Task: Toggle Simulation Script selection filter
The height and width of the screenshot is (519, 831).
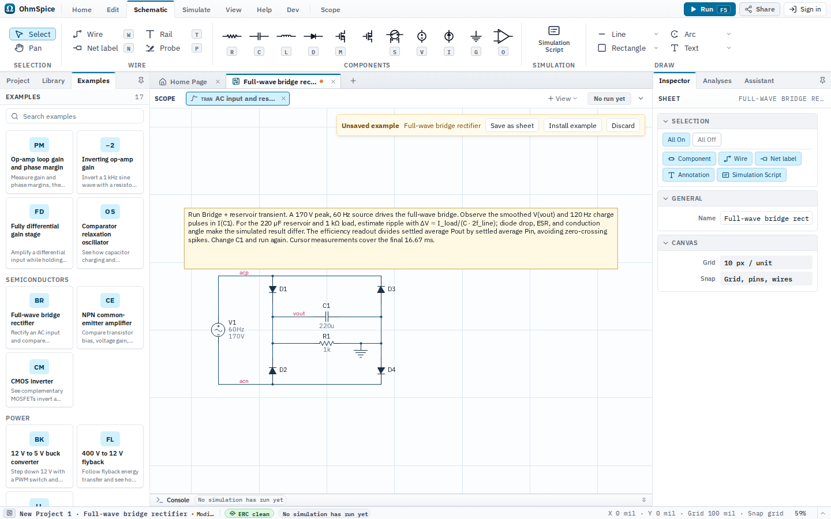Action: [751, 175]
